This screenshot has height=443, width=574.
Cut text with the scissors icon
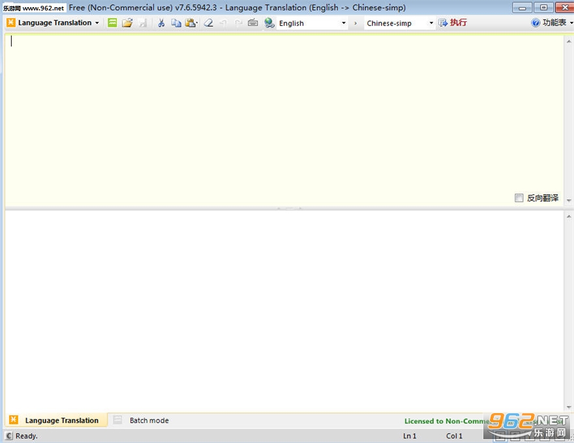[161, 23]
